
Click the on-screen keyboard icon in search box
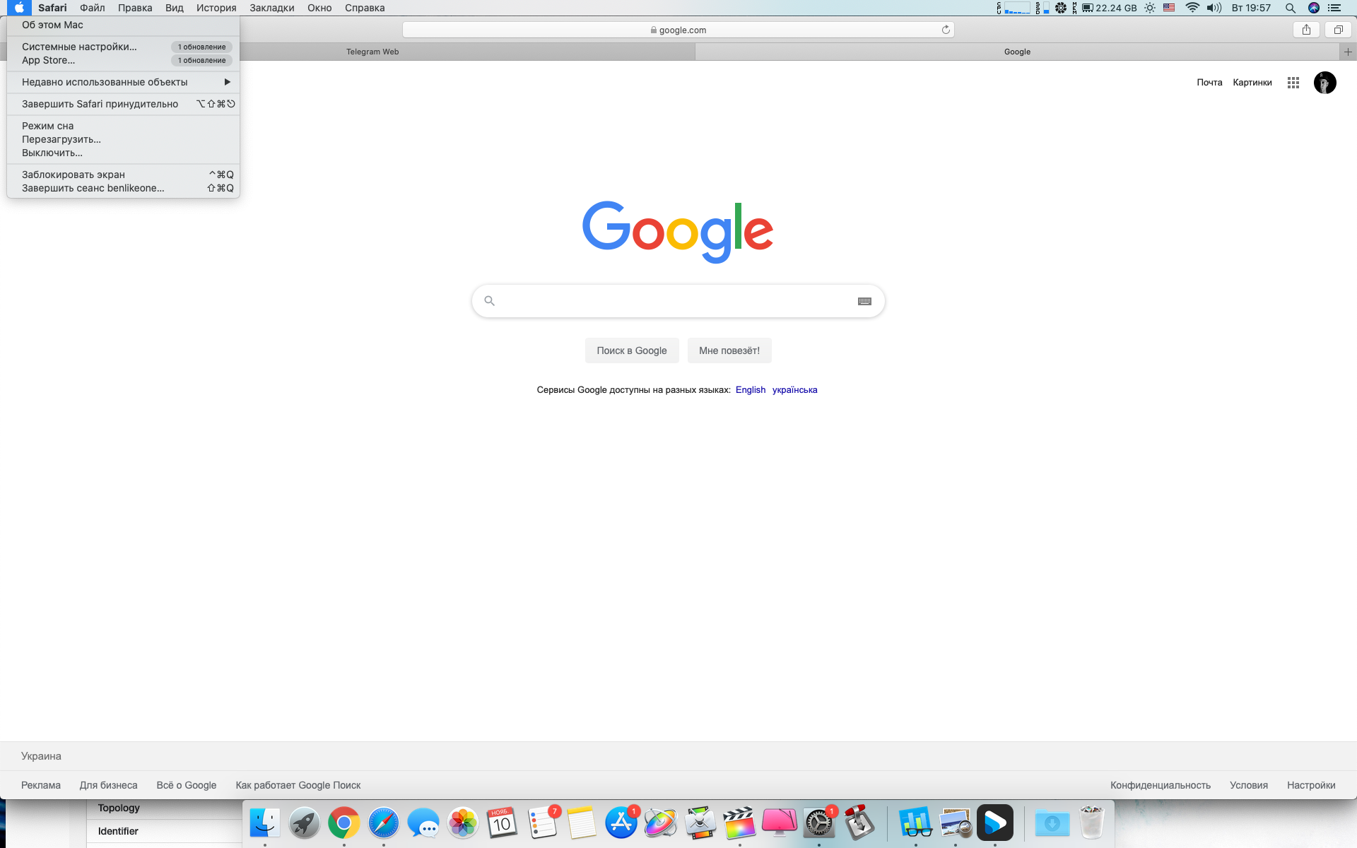tap(864, 301)
